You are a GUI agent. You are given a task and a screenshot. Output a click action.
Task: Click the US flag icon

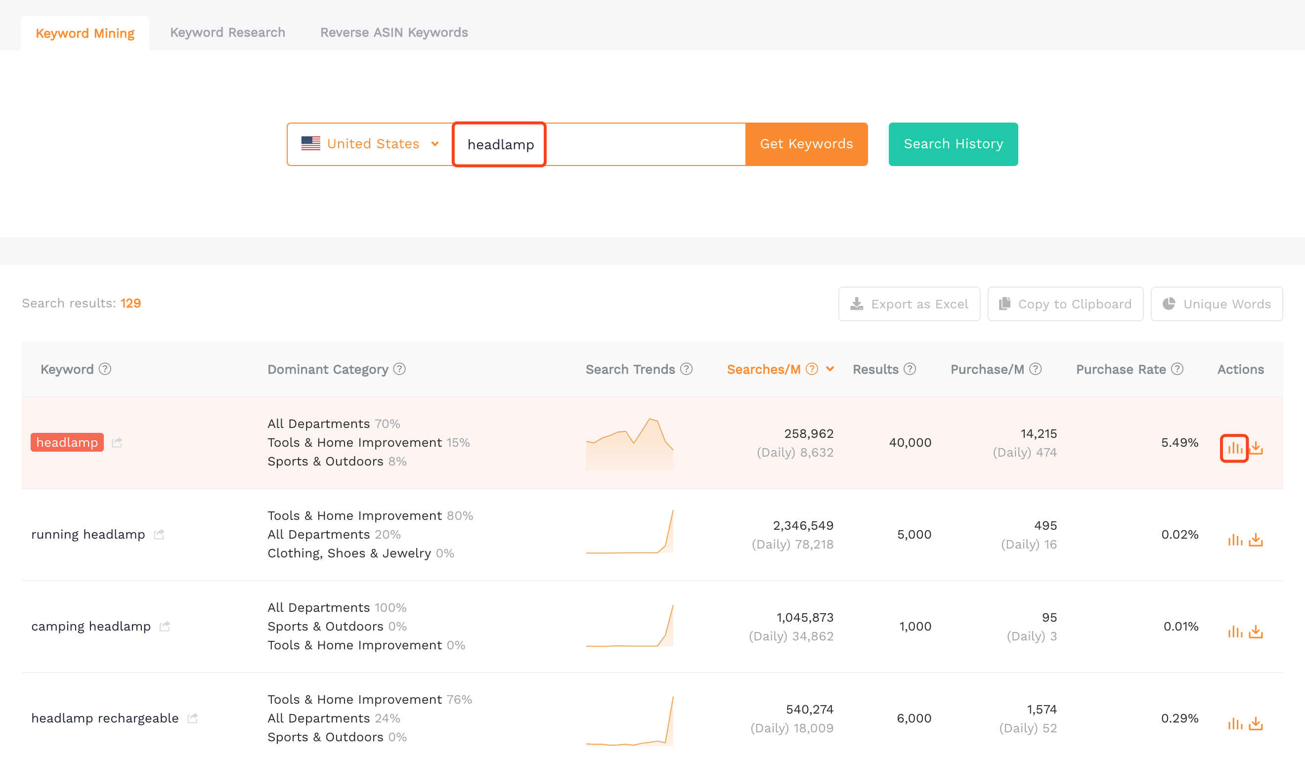click(311, 143)
